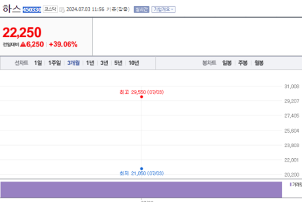Select the 1일 line chart tab
The height and width of the screenshot is (202, 302).
[38, 63]
